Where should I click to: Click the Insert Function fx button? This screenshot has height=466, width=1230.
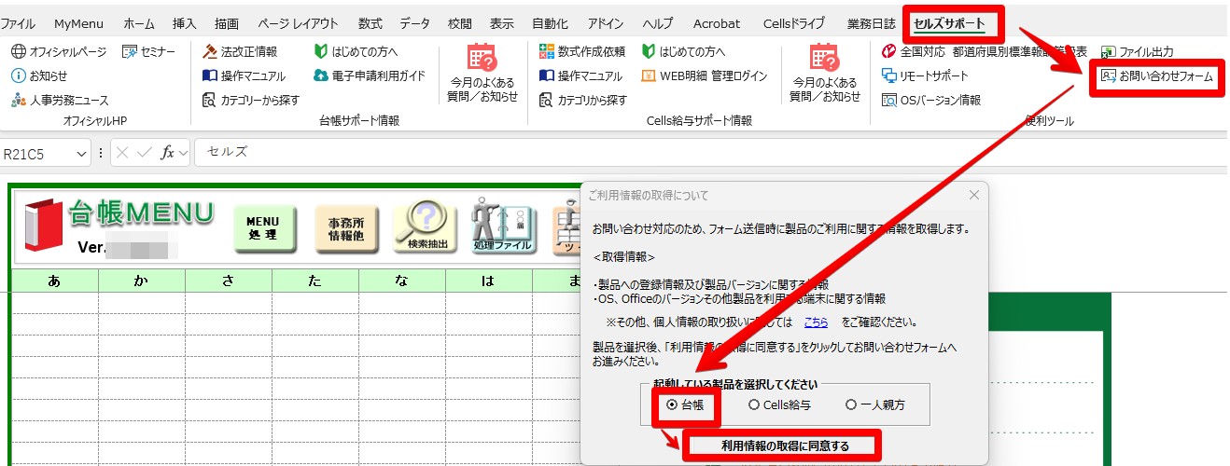click(168, 152)
